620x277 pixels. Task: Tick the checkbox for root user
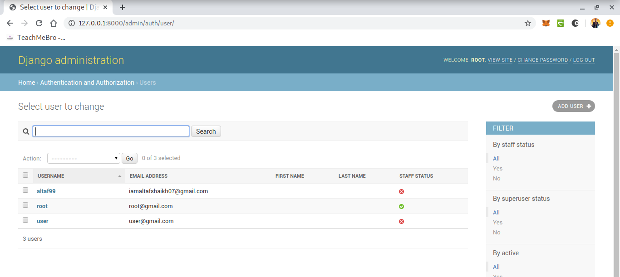25,205
